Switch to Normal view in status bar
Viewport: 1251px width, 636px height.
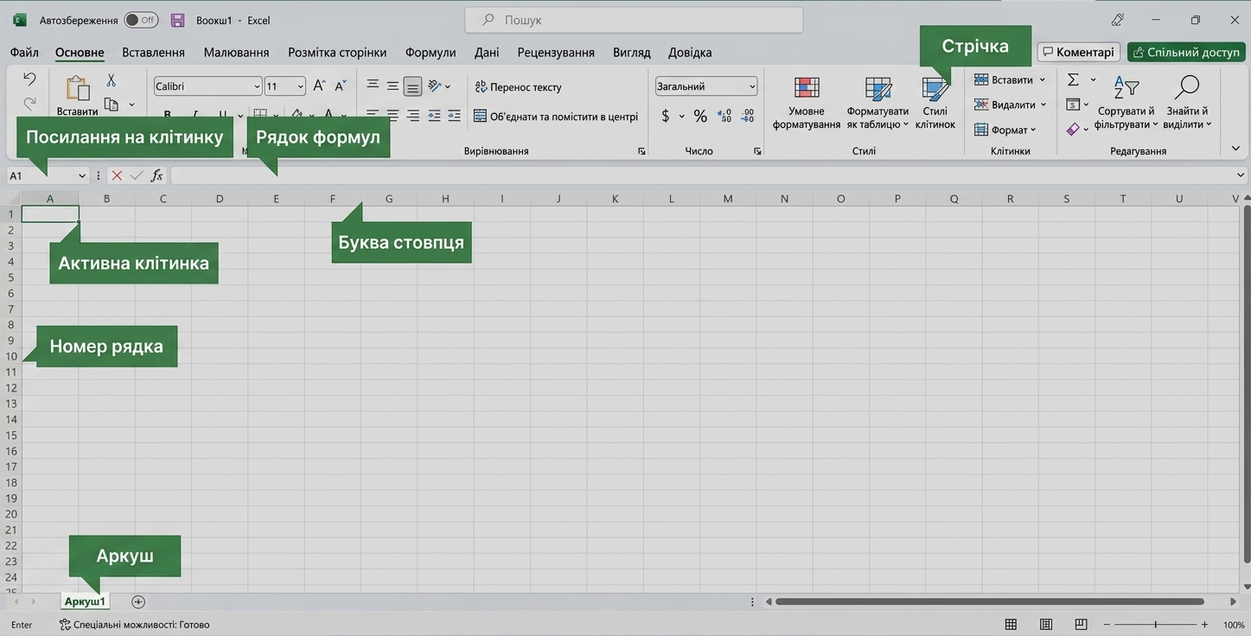(x=1011, y=624)
